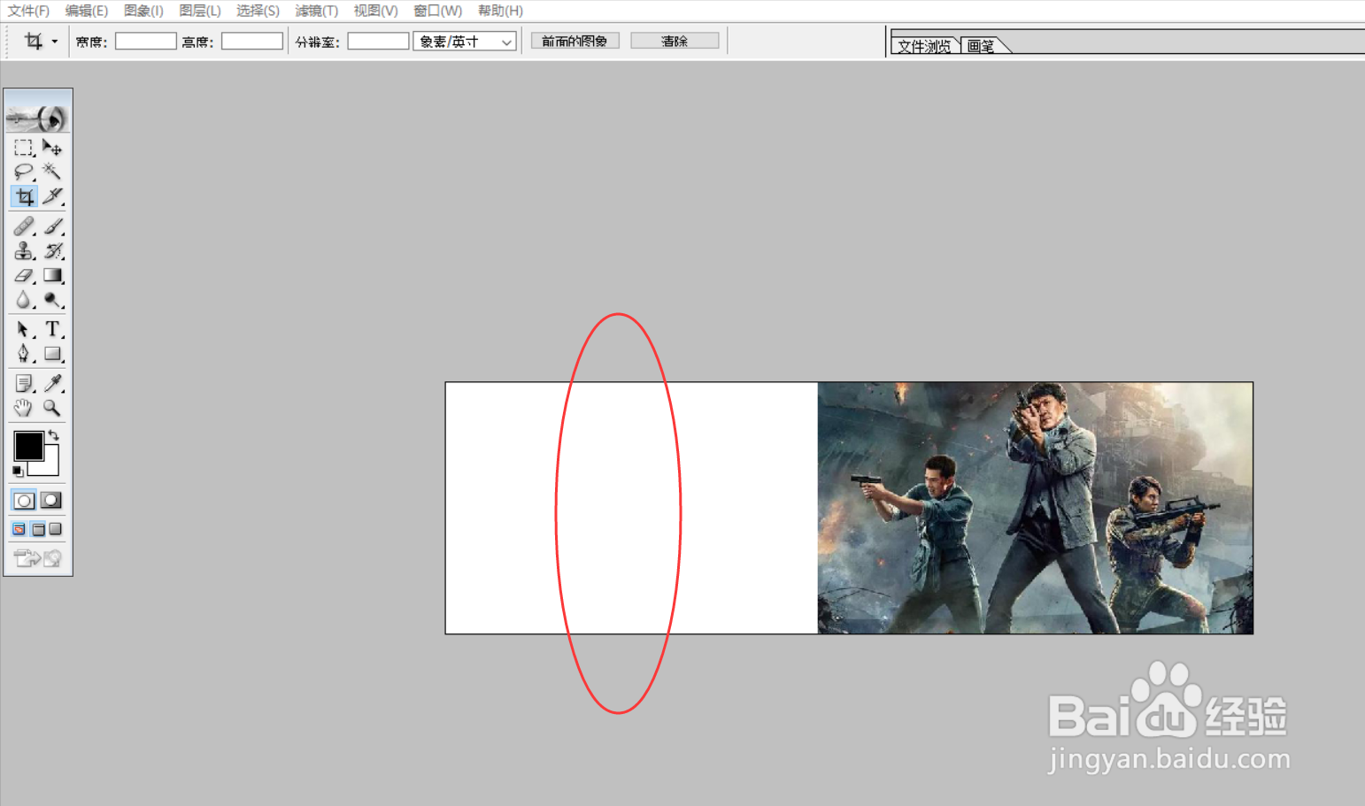Select the Eraser tool
1365x806 pixels.
coord(24,276)
